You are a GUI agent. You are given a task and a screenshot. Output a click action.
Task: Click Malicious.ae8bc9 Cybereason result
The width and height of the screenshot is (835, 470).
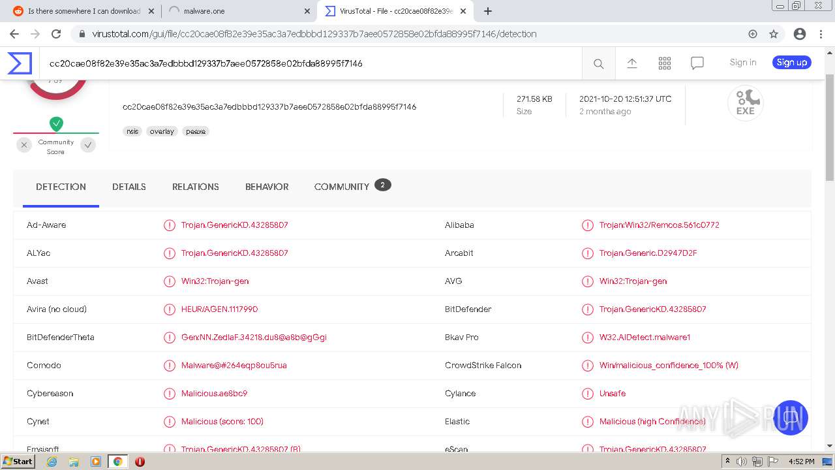coord(214,394)
